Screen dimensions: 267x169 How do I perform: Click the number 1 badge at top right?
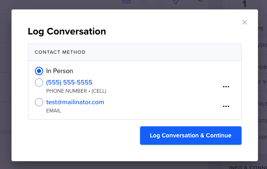coord(244,4)
